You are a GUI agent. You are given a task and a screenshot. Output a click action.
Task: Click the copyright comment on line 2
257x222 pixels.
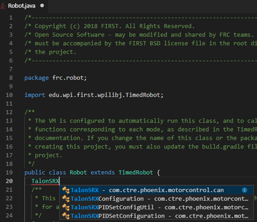tap(110, 26)
